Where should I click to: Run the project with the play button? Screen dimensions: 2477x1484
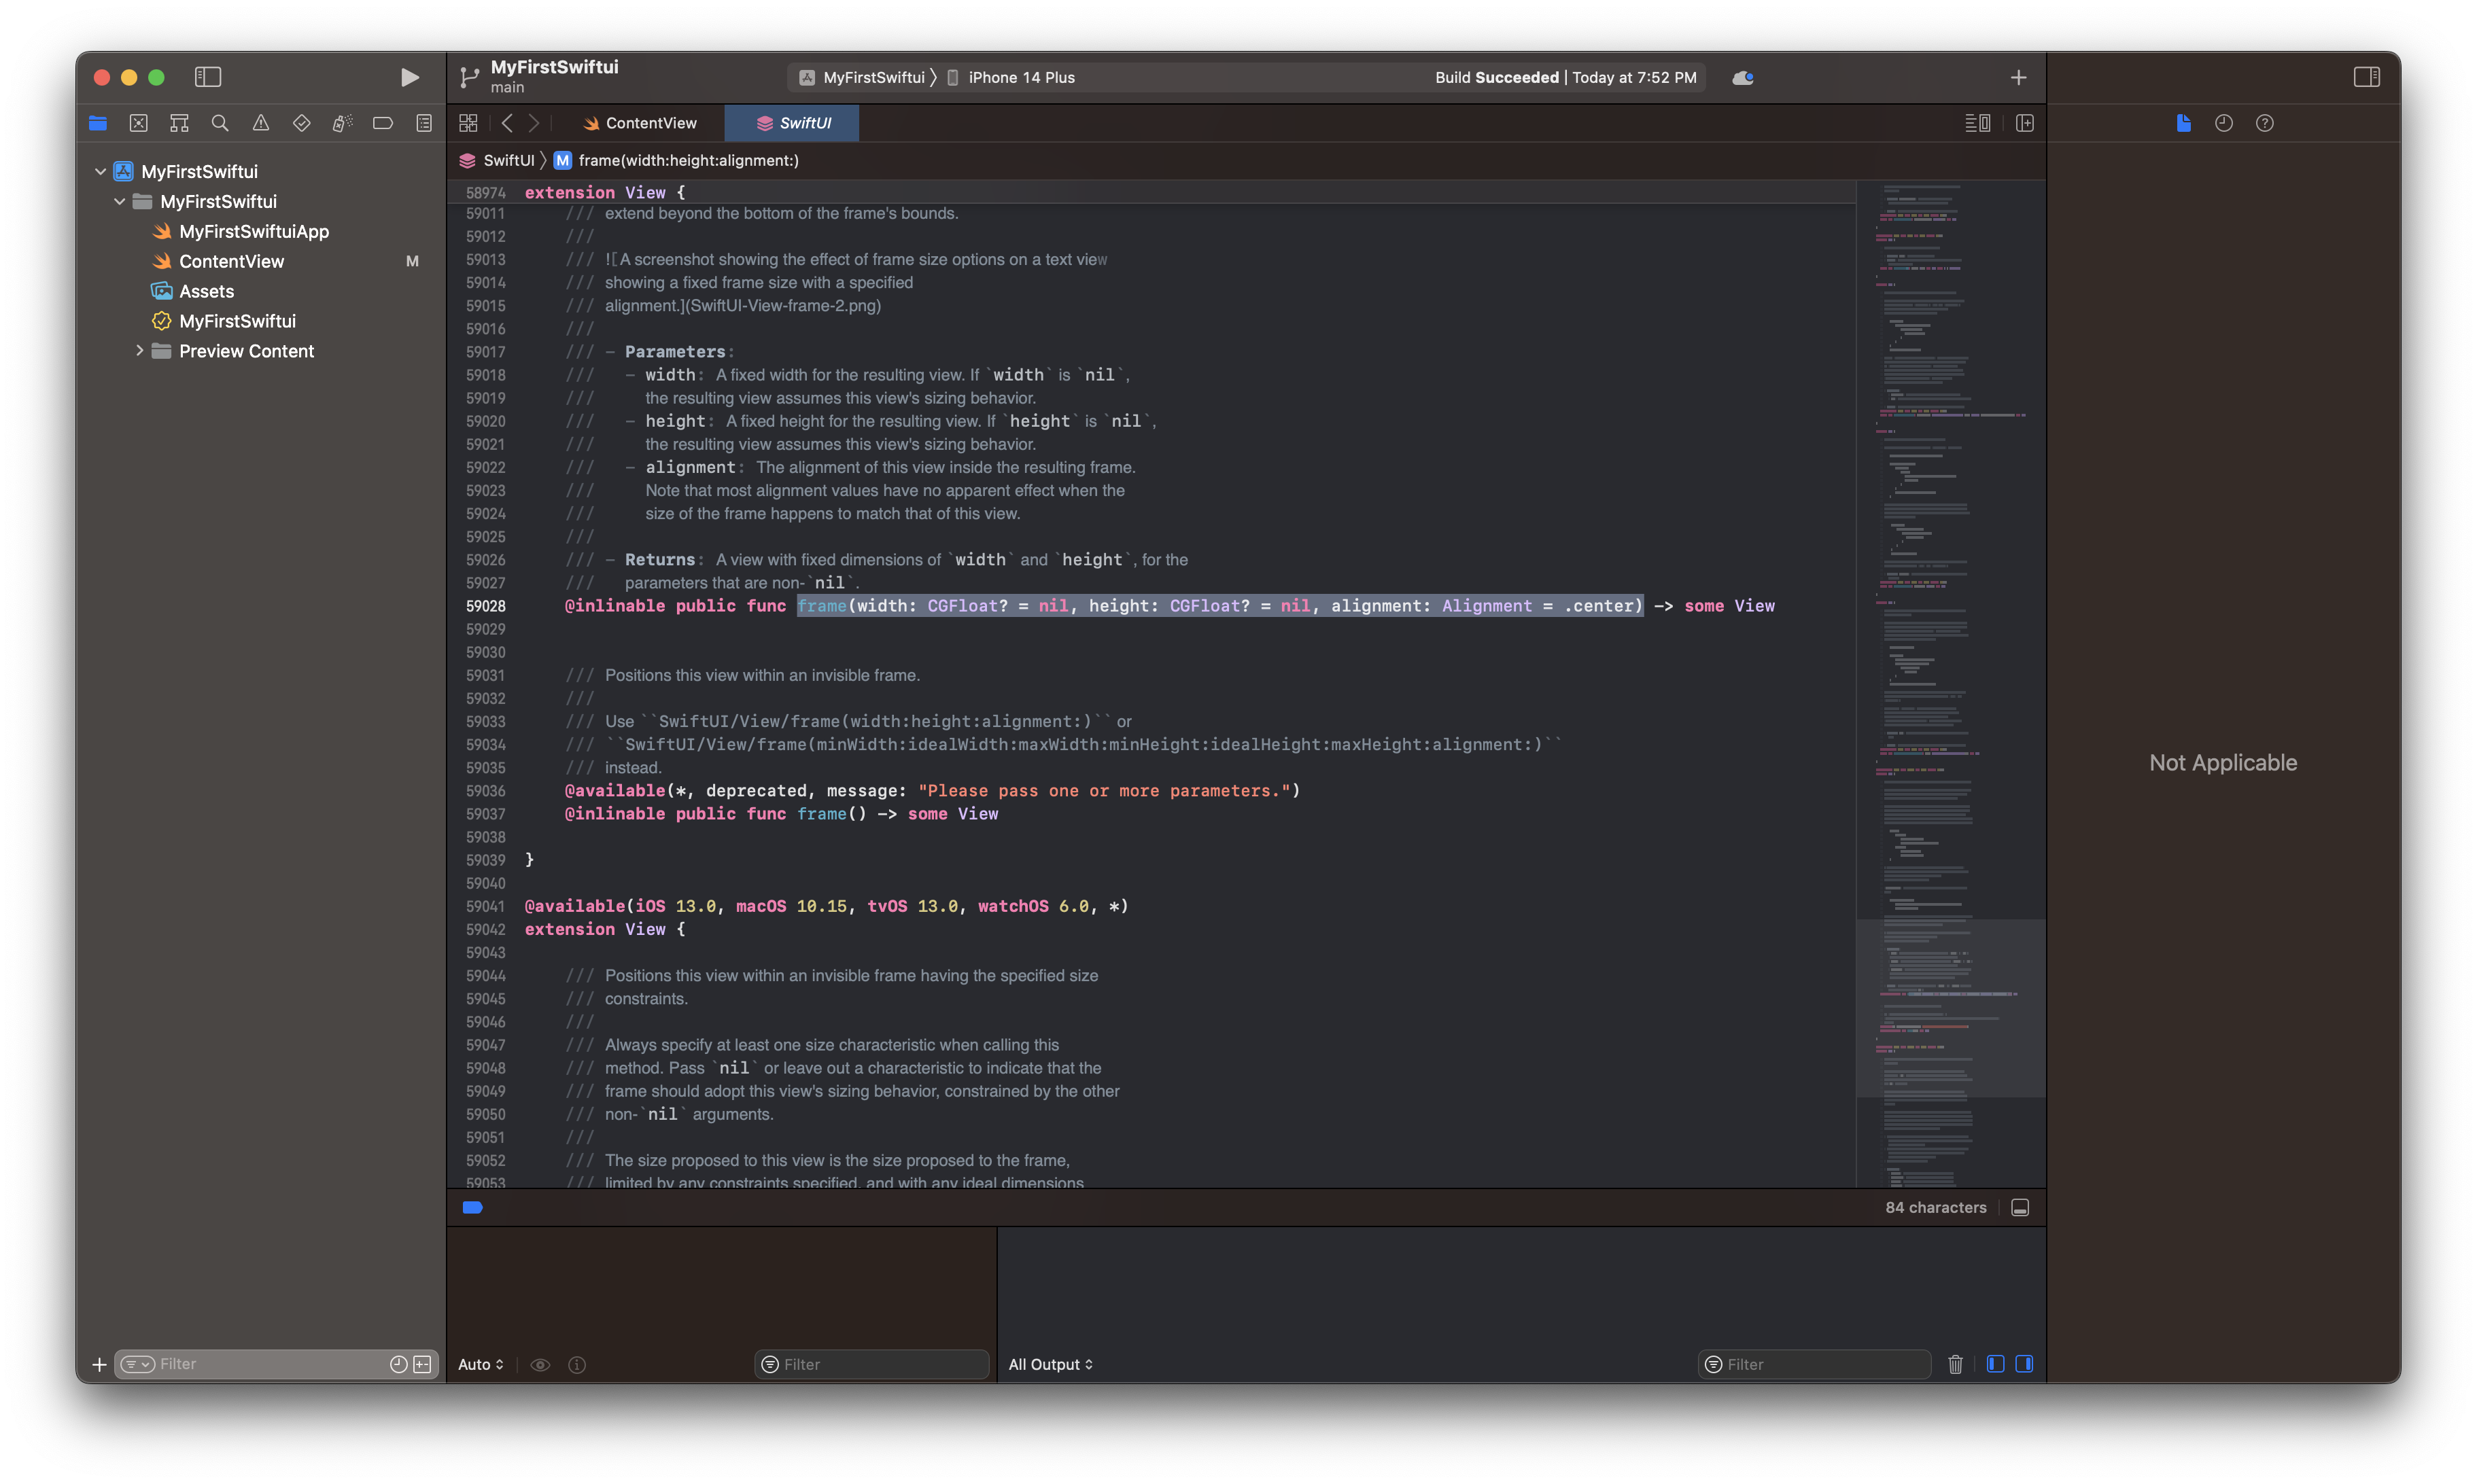[409, 77]
